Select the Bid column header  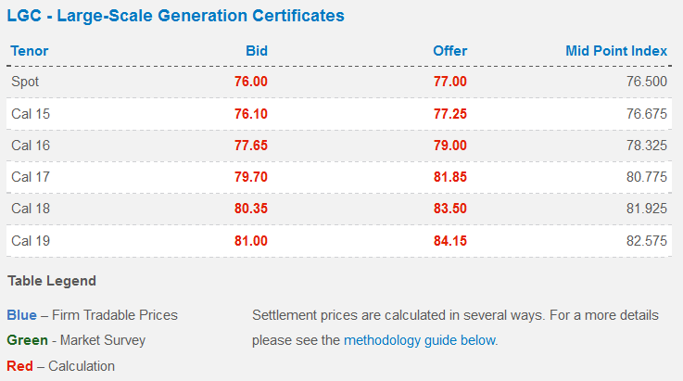point(257,51)
